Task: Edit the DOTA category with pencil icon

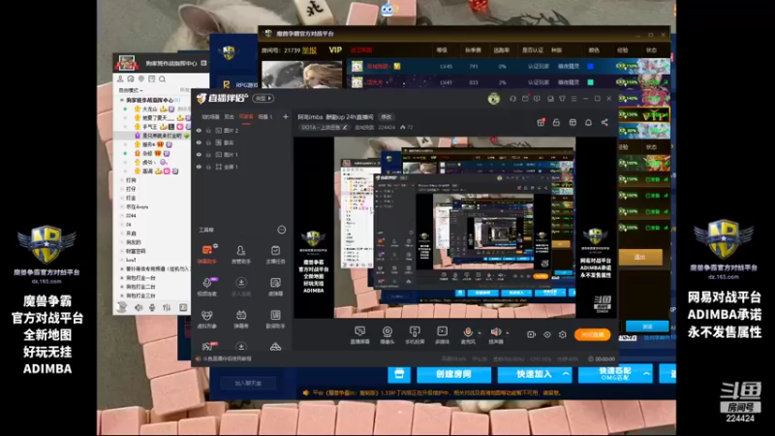Action: pos(345,127)
